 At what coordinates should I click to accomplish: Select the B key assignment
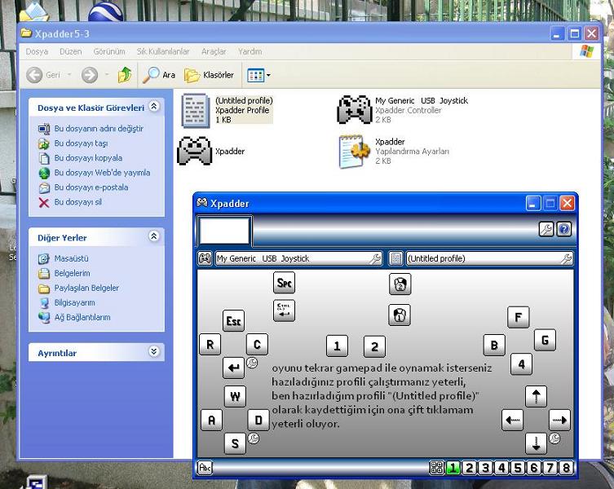point(494,345)
